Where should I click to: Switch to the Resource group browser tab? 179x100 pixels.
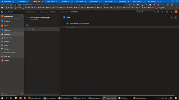pyautogui.click(x=94, y=1)
